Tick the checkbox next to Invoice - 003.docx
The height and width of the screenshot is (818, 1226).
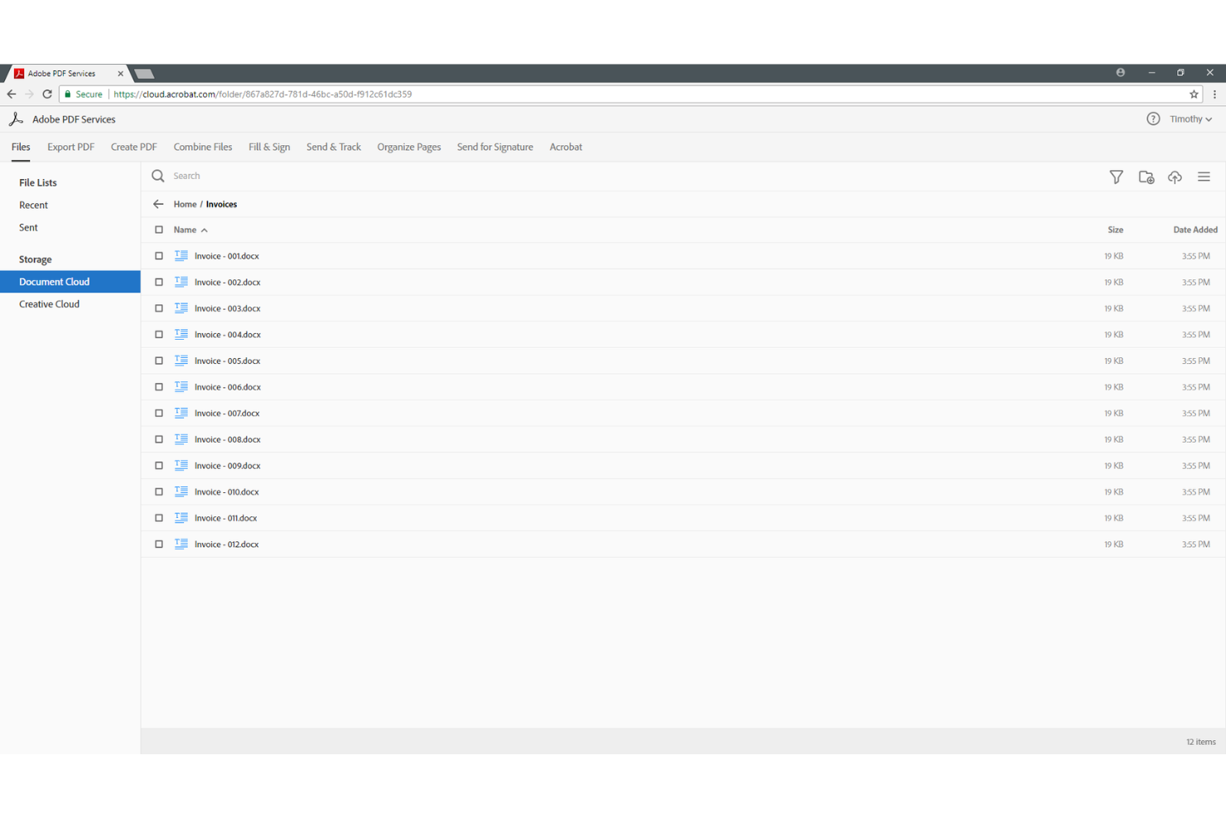point(158,307)
